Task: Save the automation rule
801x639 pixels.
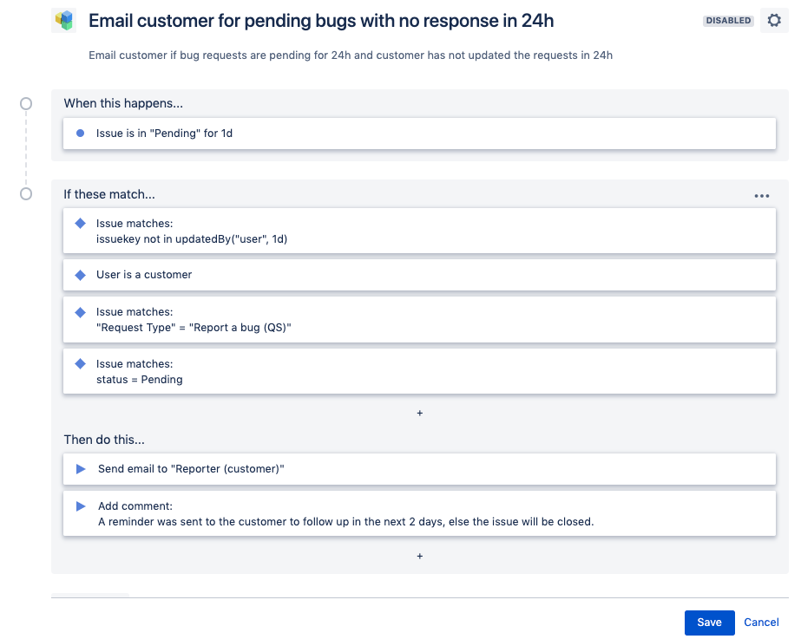Action: 710,623
